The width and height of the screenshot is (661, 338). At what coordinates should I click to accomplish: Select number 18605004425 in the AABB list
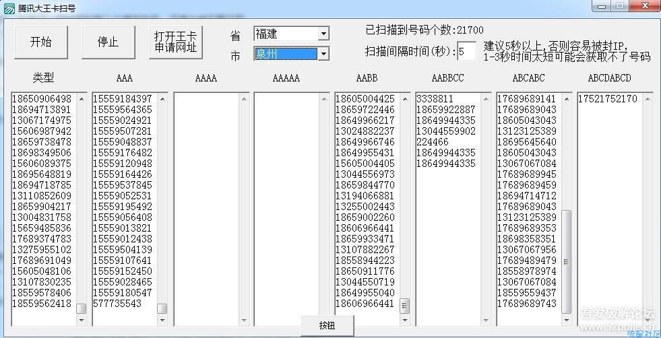click(365, 99)
